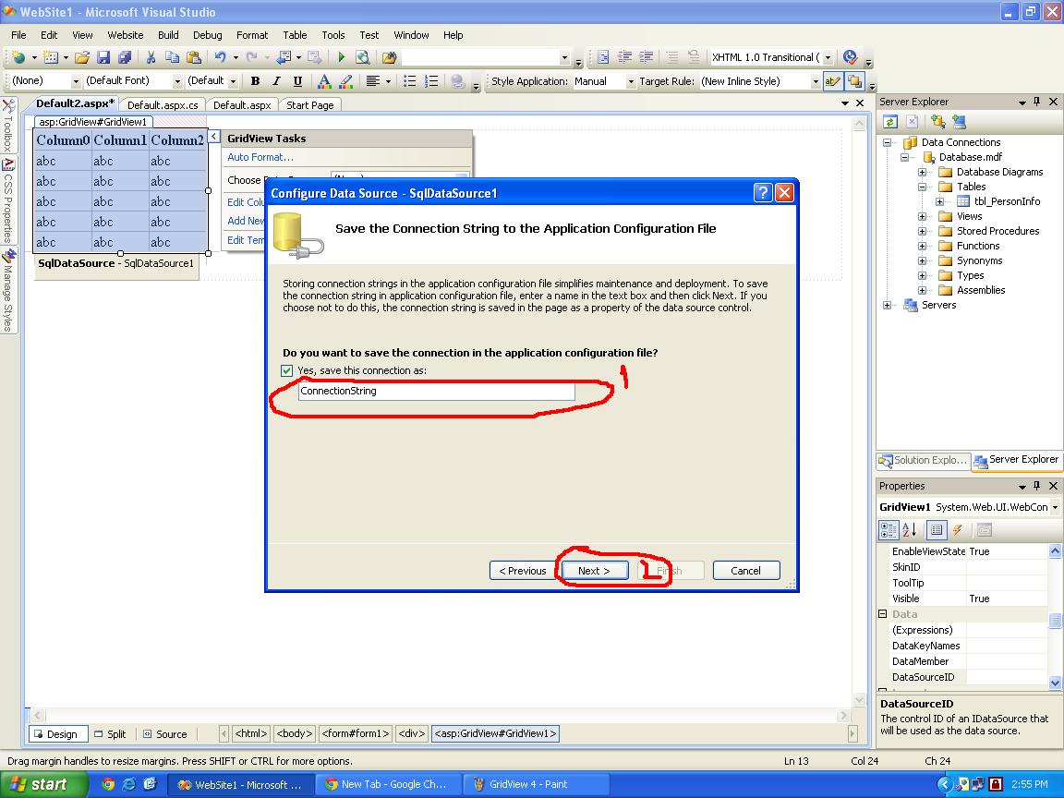Toggle Underline formatting button

tap(297, 81)
